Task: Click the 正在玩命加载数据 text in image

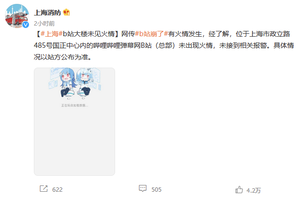Action: (x=74, y=105)
